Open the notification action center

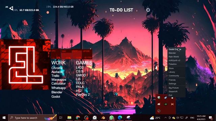[211, 118]
